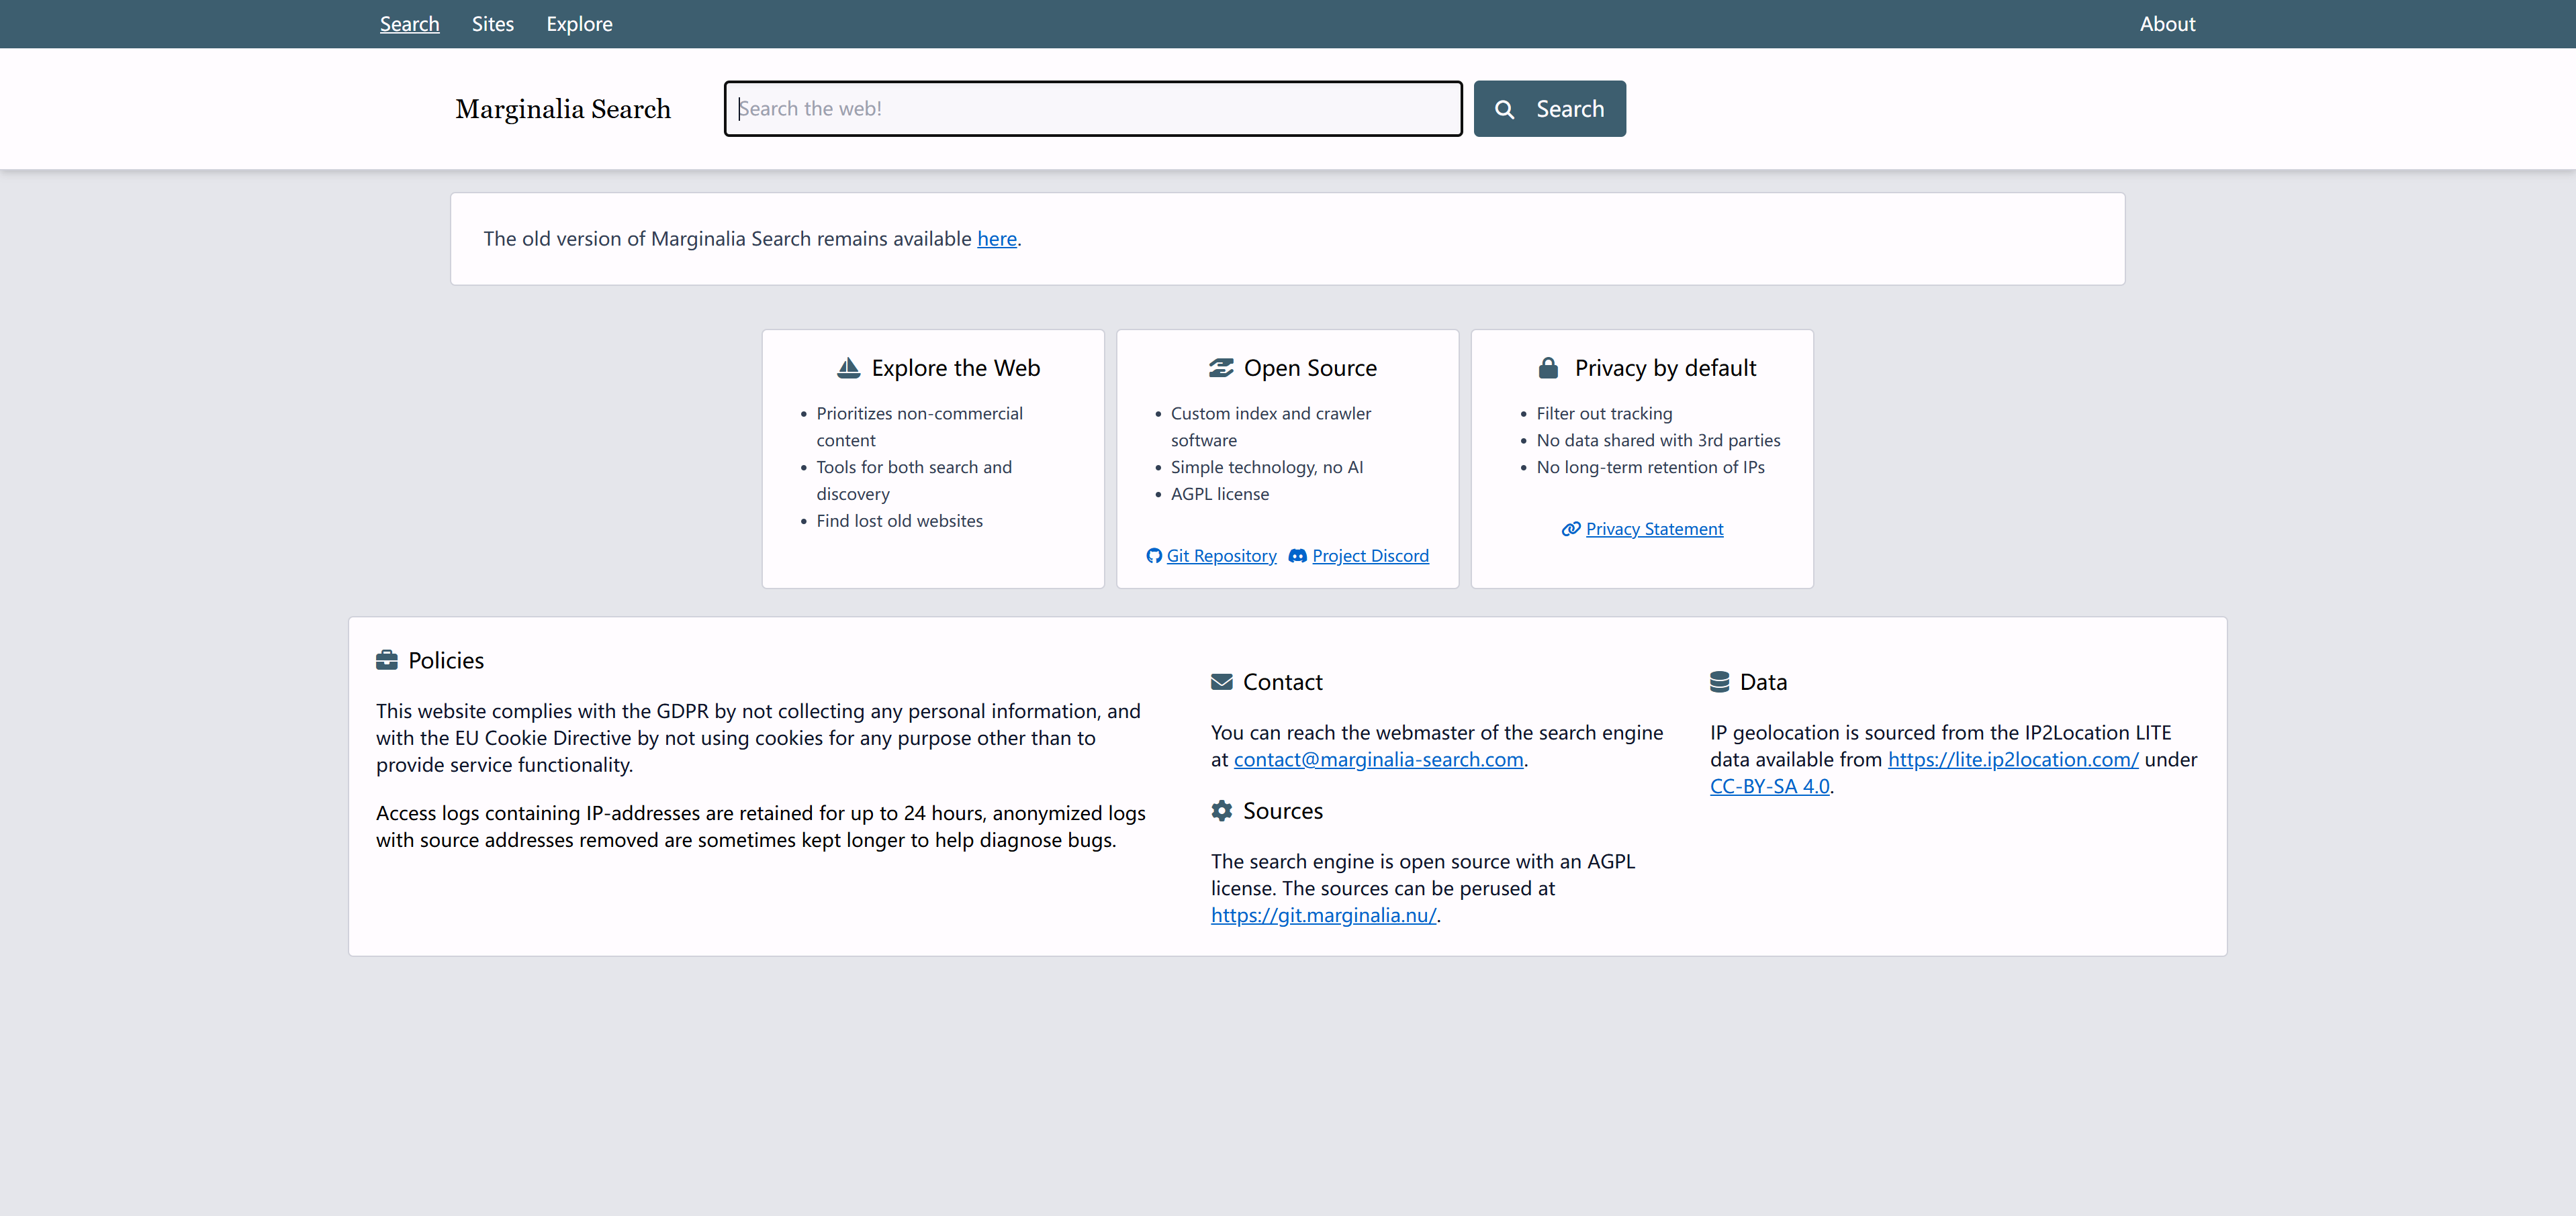This screenshot has width=2576, height=1216.
Task: Click the Open Source hand icon
Action: tap(1221, 368)
